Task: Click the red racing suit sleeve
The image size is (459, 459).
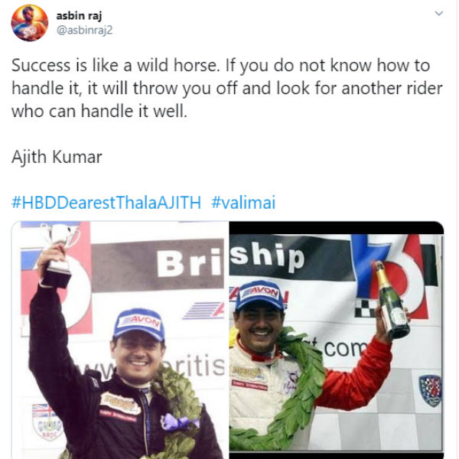Action: pyautogui.click(x=356, y=378)
